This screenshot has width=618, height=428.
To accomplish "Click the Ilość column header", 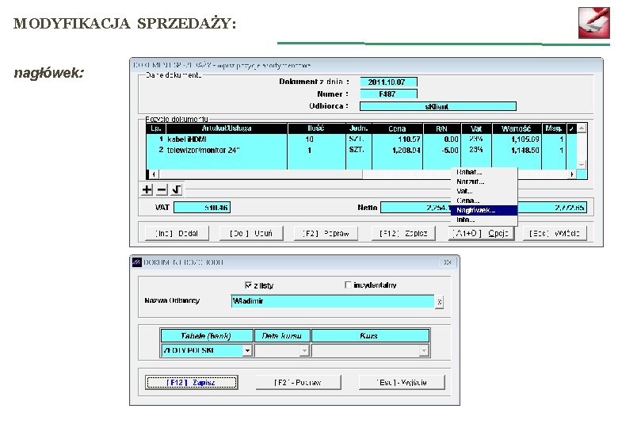I will [x=316, y=128].
